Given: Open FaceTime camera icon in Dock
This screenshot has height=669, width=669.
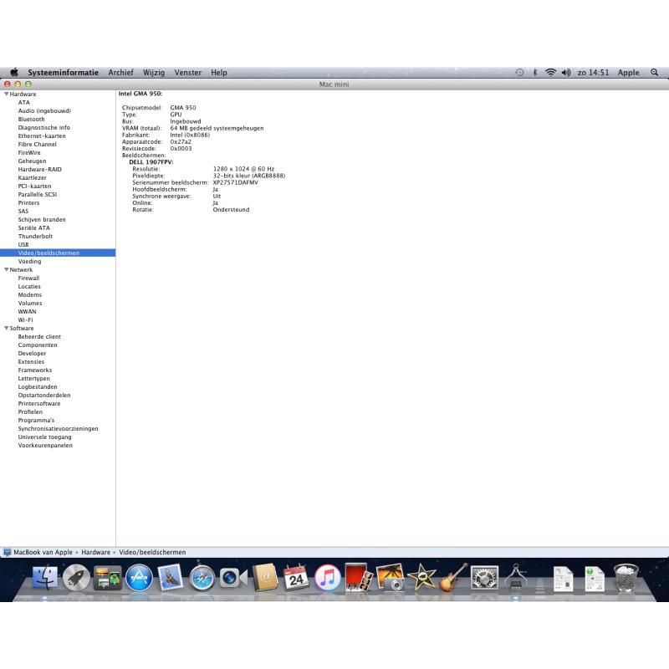Looking at the screenshot, I should pyautogui.click(x=233, y=578).
